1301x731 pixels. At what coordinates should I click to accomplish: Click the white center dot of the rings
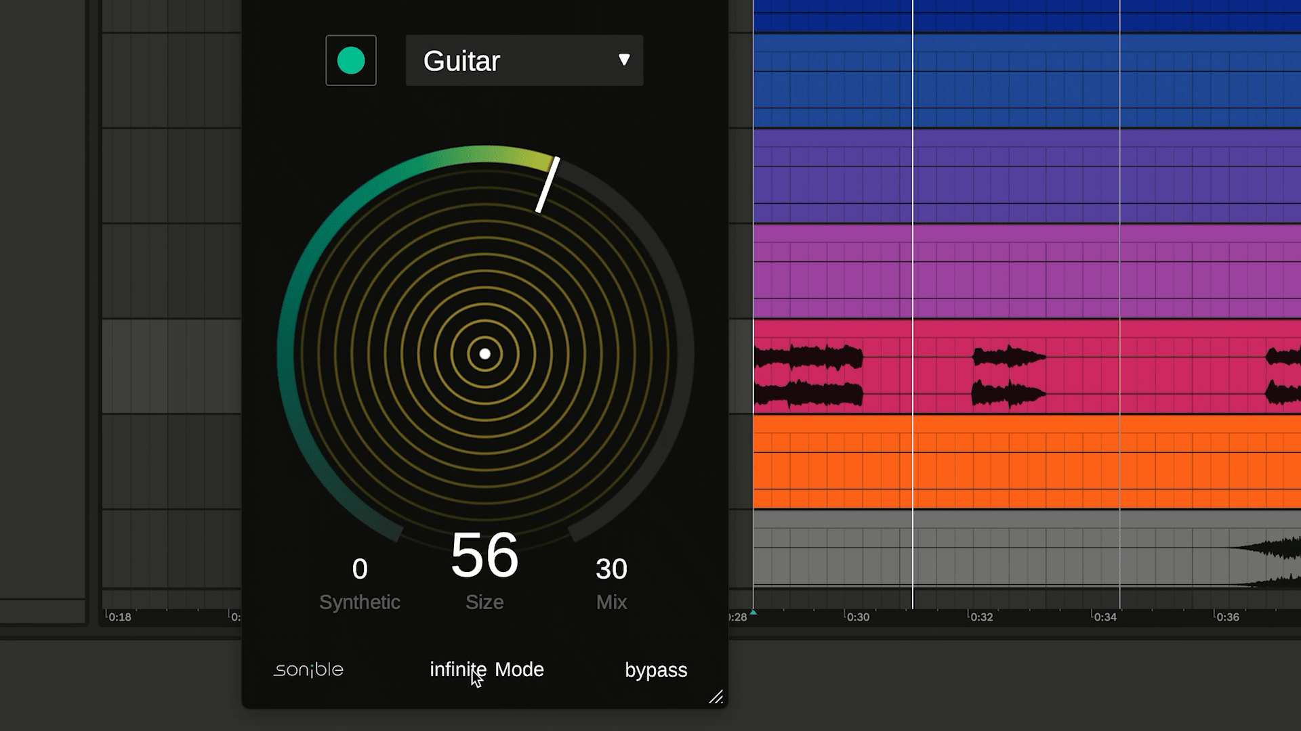[484, 354]
